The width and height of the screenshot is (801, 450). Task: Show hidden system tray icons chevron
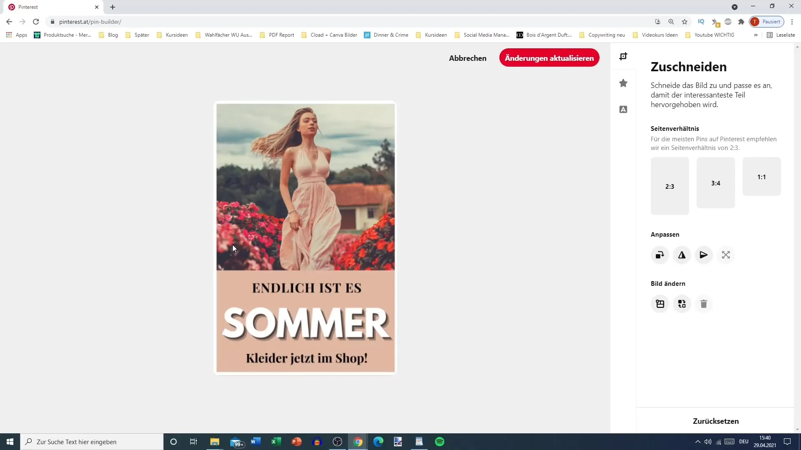pos(698,442)
